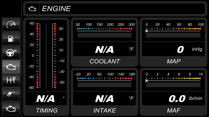Select the fuel pump icon in sidebar

[11, 39]
